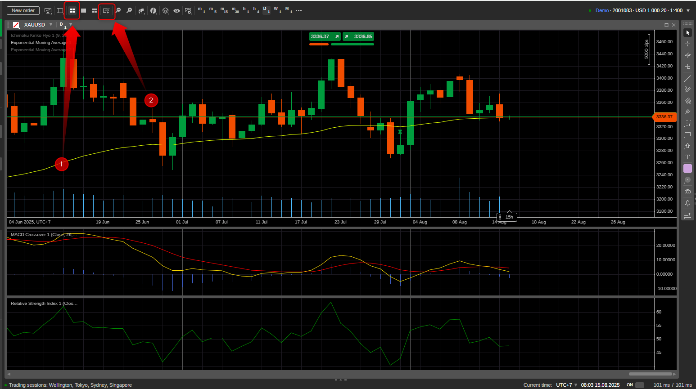Open the Demo account dropdown arrow
Viewport: 696px width, 389px height.
pos(688,10)
